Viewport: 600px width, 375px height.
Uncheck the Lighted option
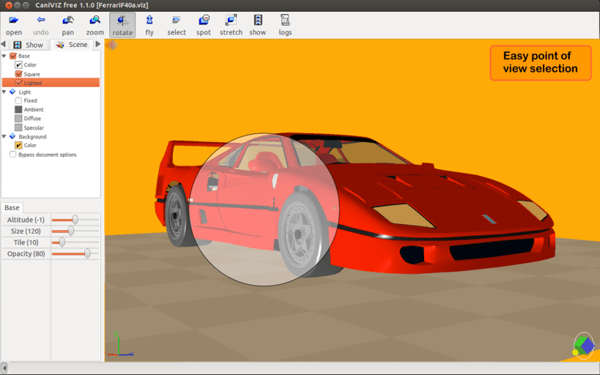18,83
